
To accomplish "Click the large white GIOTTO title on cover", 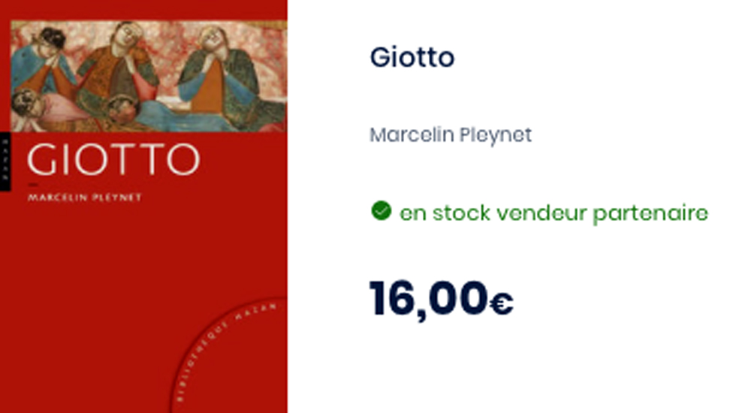I will coord(113,159).
